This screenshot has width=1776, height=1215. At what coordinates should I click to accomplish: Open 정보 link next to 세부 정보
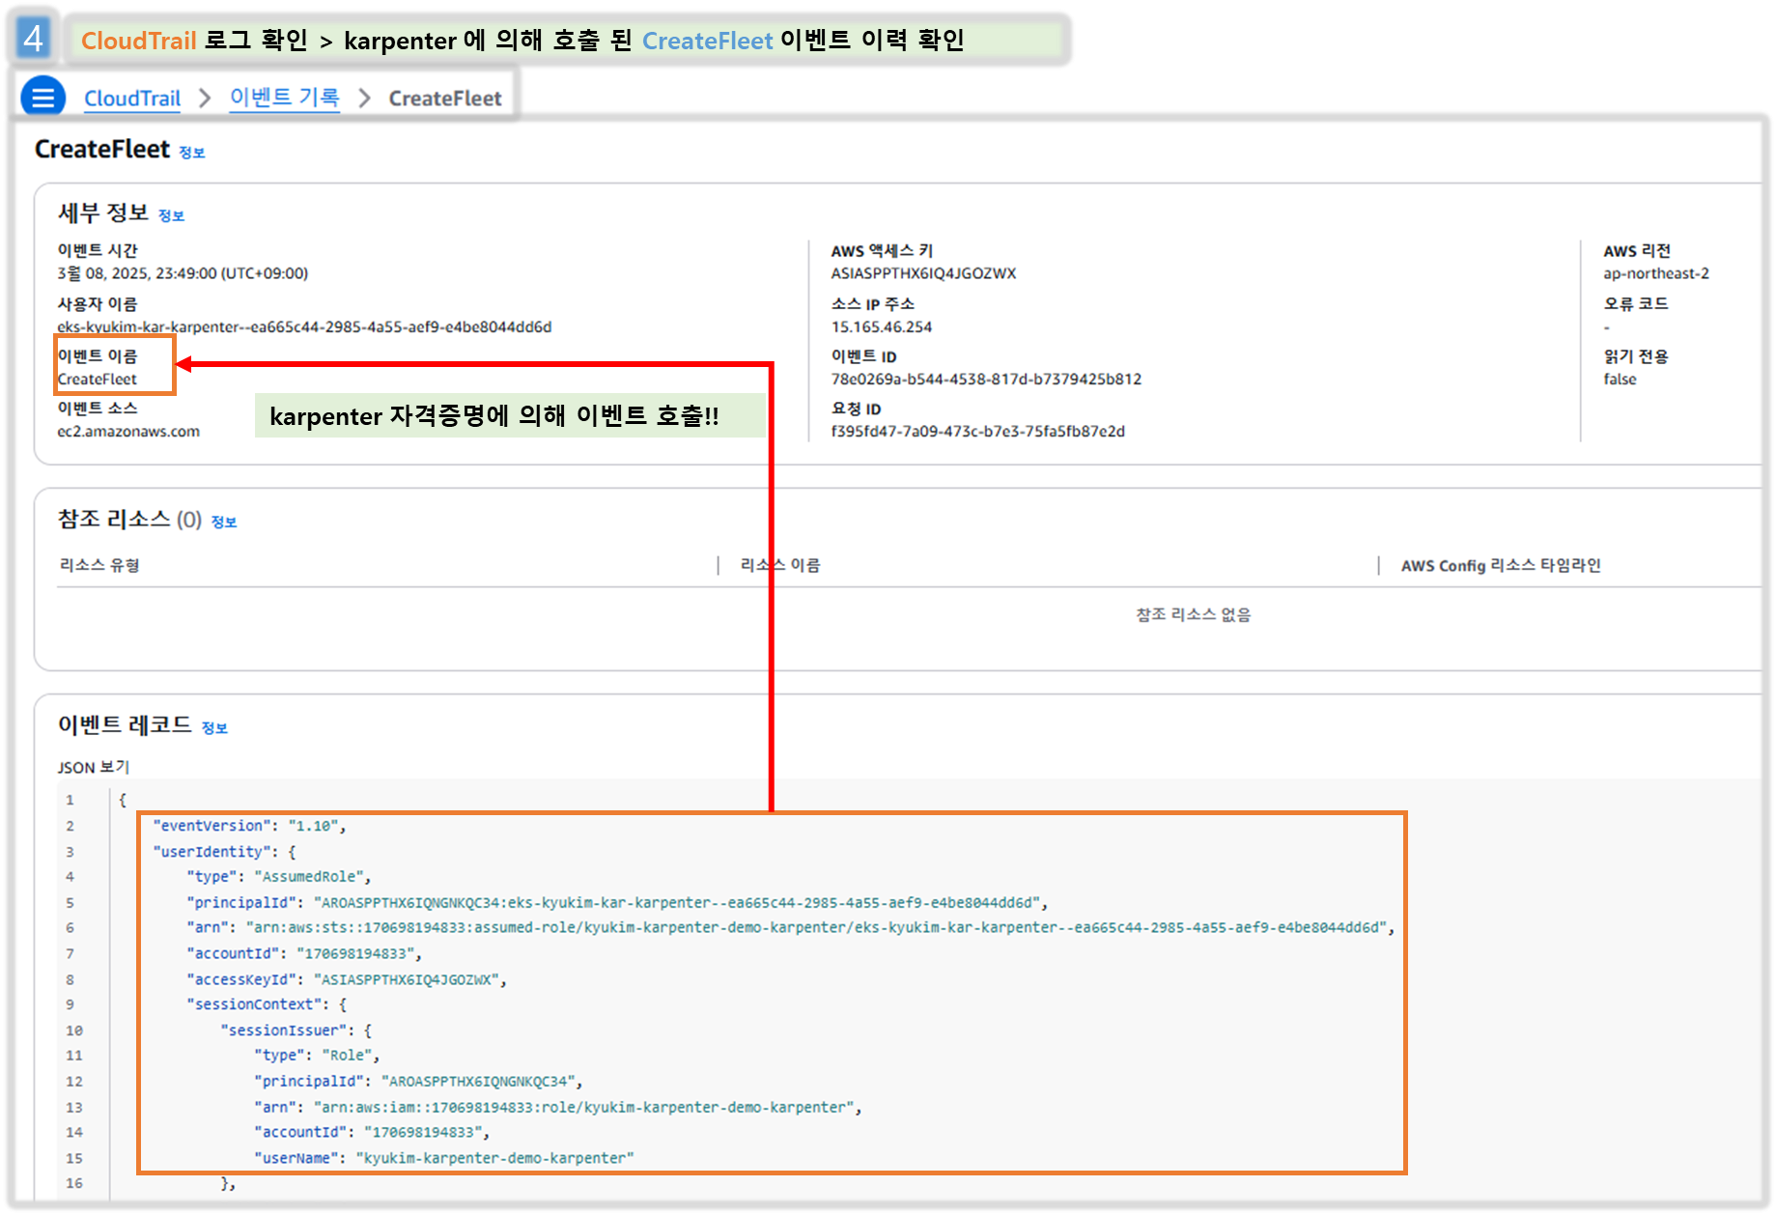tap(171, 215)
